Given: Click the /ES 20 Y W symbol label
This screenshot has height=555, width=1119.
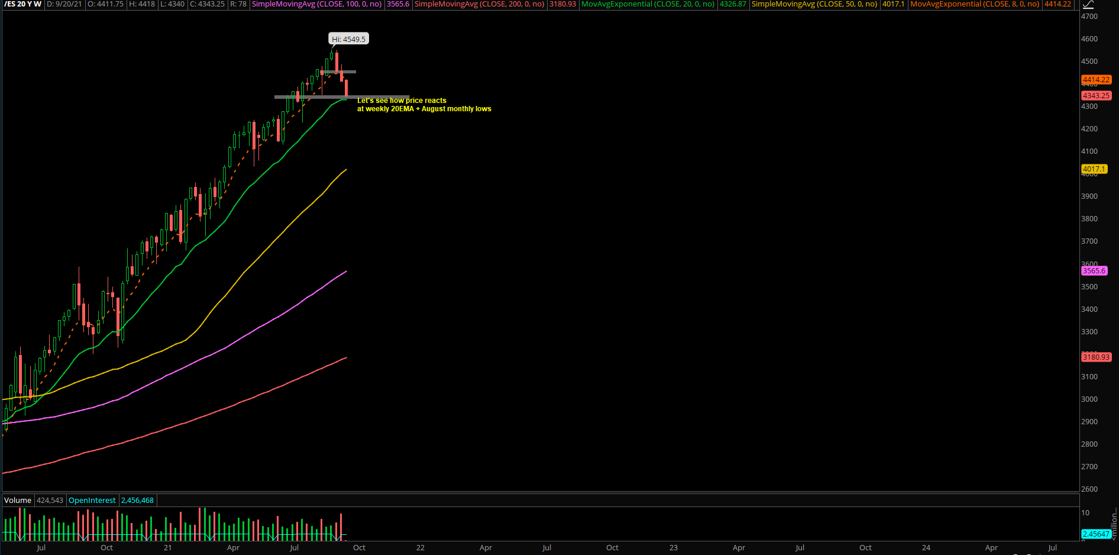Looking at the screenshot, I should (22, 4).
